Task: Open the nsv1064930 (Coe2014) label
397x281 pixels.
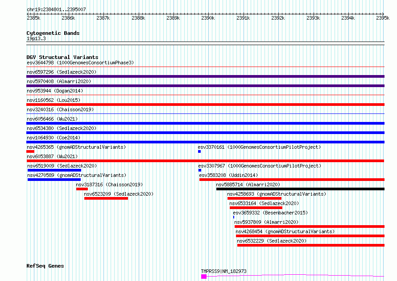Action: click(x=54, y=138)
